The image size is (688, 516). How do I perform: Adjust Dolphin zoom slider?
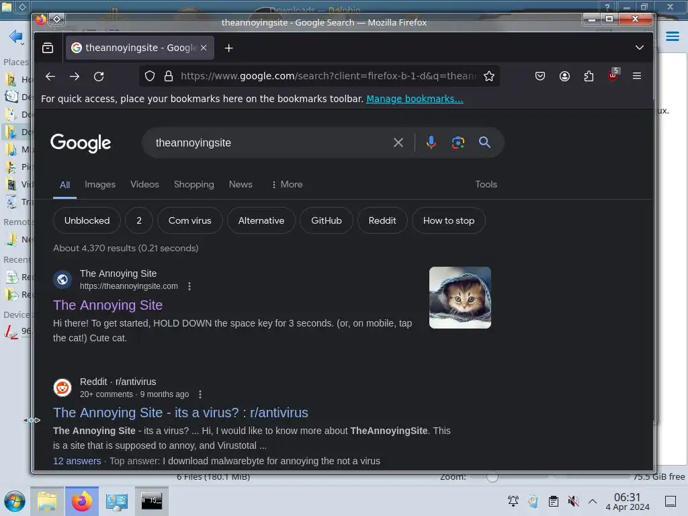point(492,477)
